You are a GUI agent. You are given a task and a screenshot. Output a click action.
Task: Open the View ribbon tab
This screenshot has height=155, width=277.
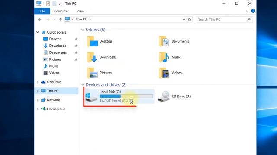tap(80, 11)
